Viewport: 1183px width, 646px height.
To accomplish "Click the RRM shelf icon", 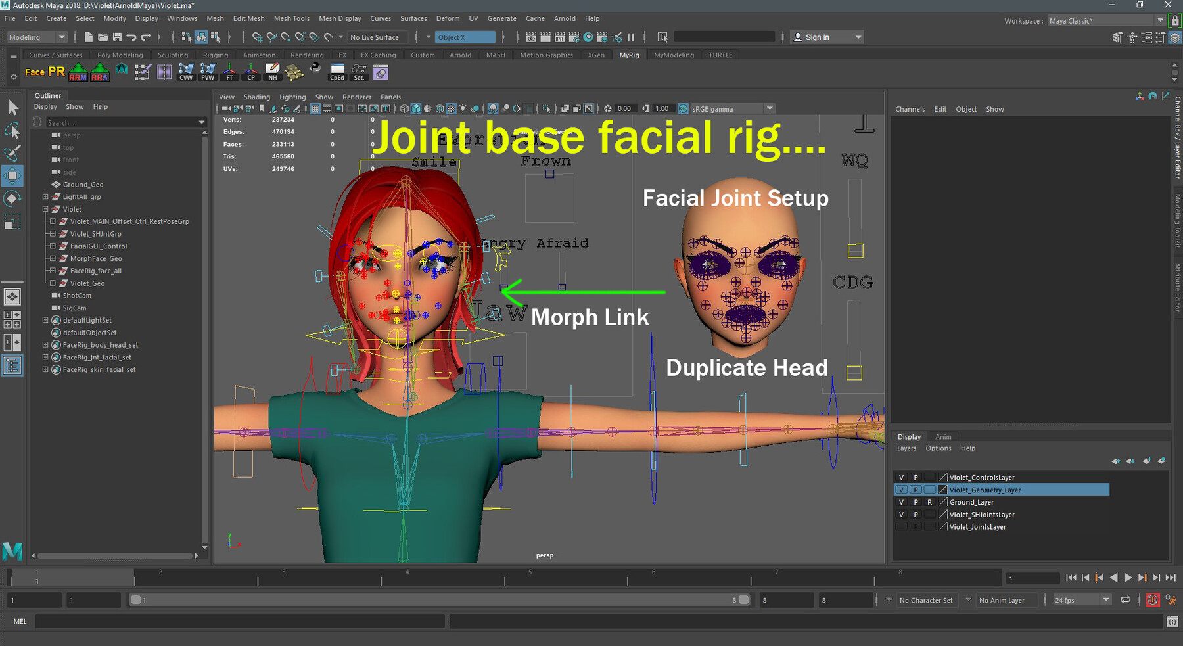I will point(78,72).
